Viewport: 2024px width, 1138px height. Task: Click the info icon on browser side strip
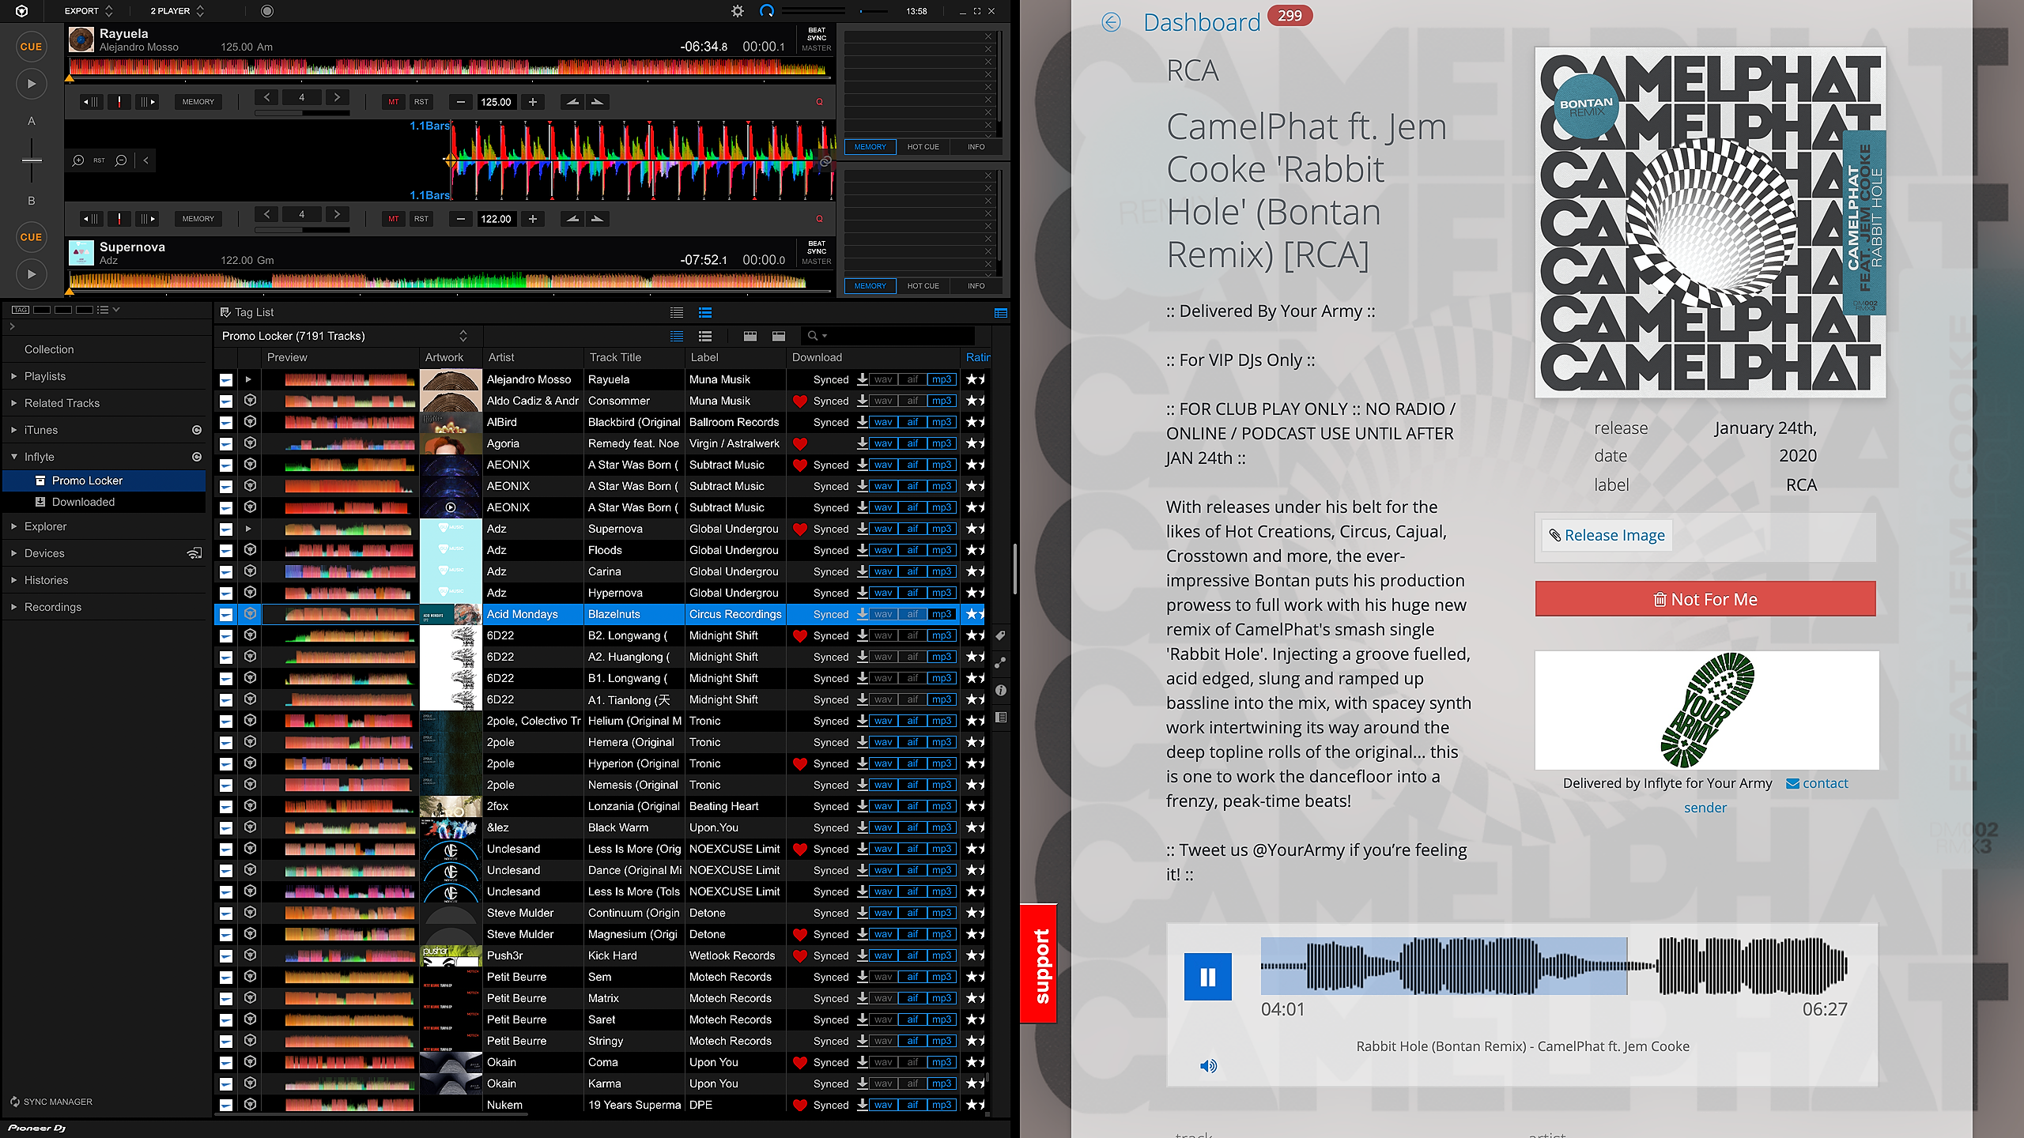(x=1001, y=691)
